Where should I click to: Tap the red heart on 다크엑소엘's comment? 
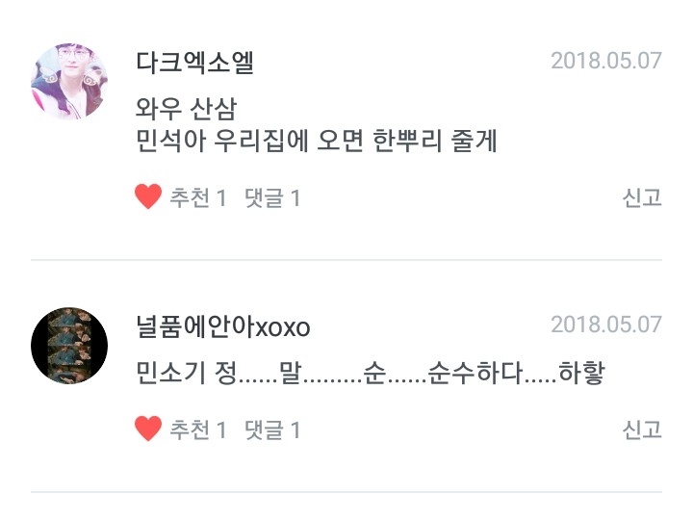pyautogui.click(x=148, y=196)
